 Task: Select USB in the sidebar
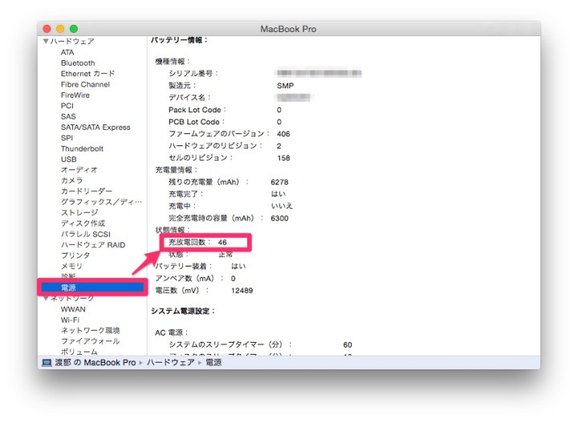[x=68, y=159]
